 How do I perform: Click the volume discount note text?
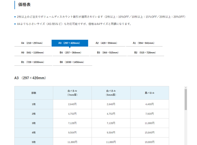tap(101, 17)
